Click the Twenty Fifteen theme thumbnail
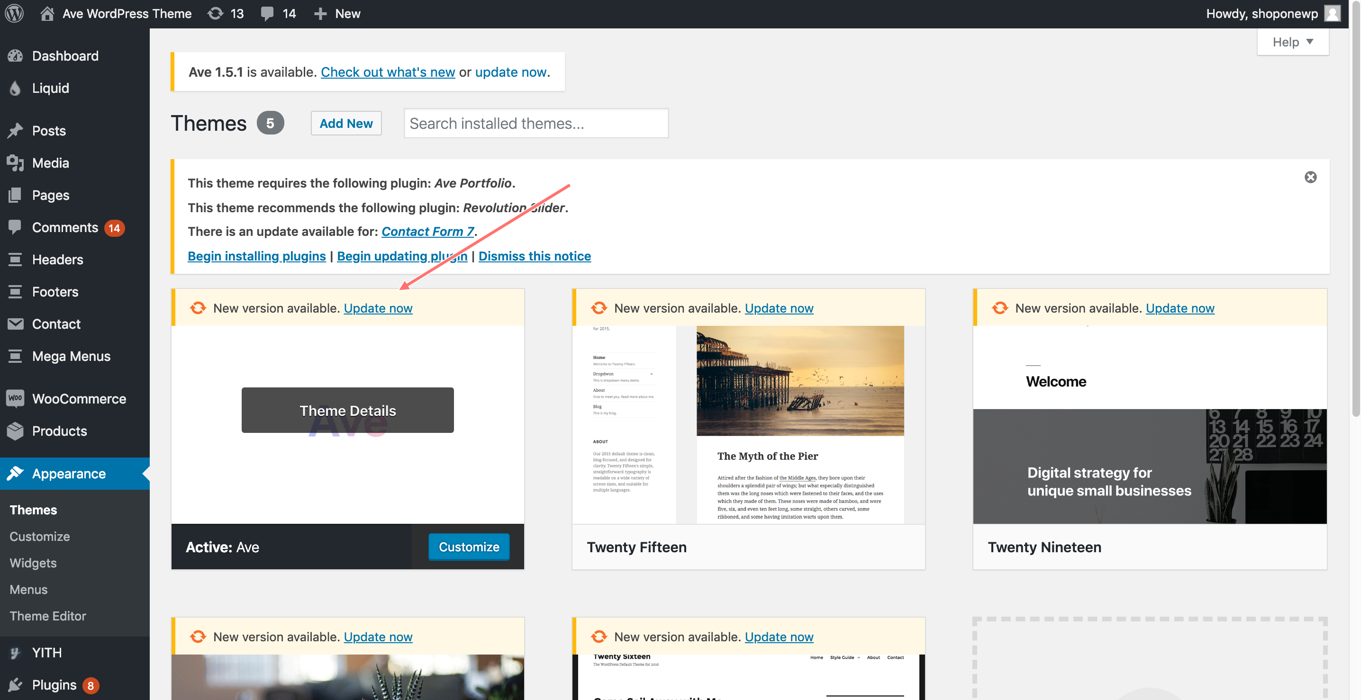The image size is (1361, 700). (x=748, y=425)
